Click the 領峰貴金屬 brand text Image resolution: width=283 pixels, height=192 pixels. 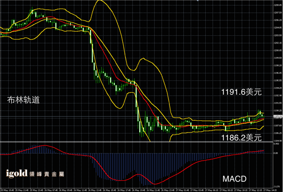tap(47, 174)
